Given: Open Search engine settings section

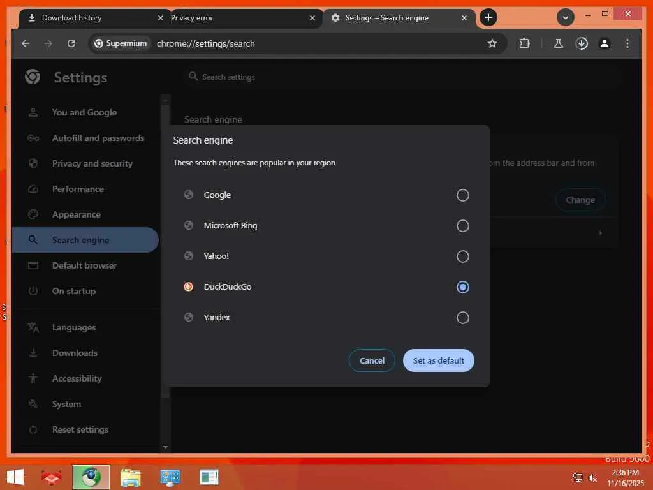Looking at the screenshot, I should click(85, 240).
